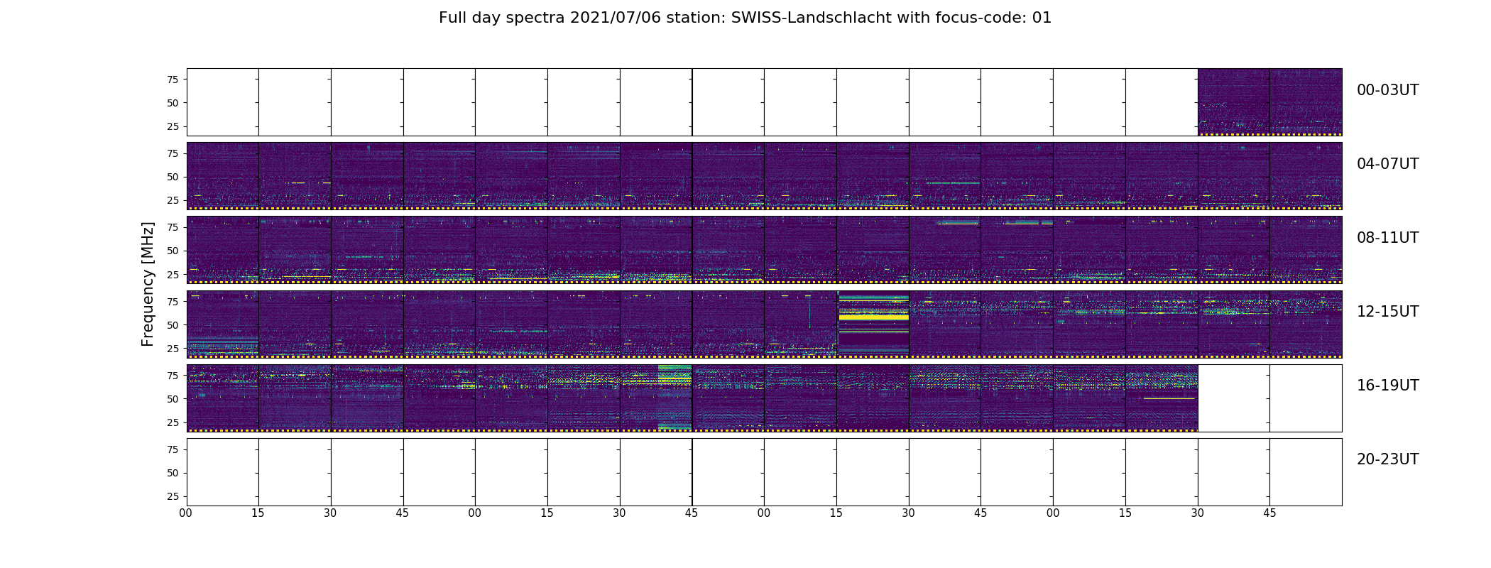Click the '25' tick of the 16-19UT row
Viewport: 1491px width, 568px height.
(173, 422)
